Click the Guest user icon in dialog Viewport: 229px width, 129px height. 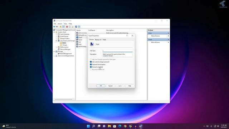click(92, 44)
